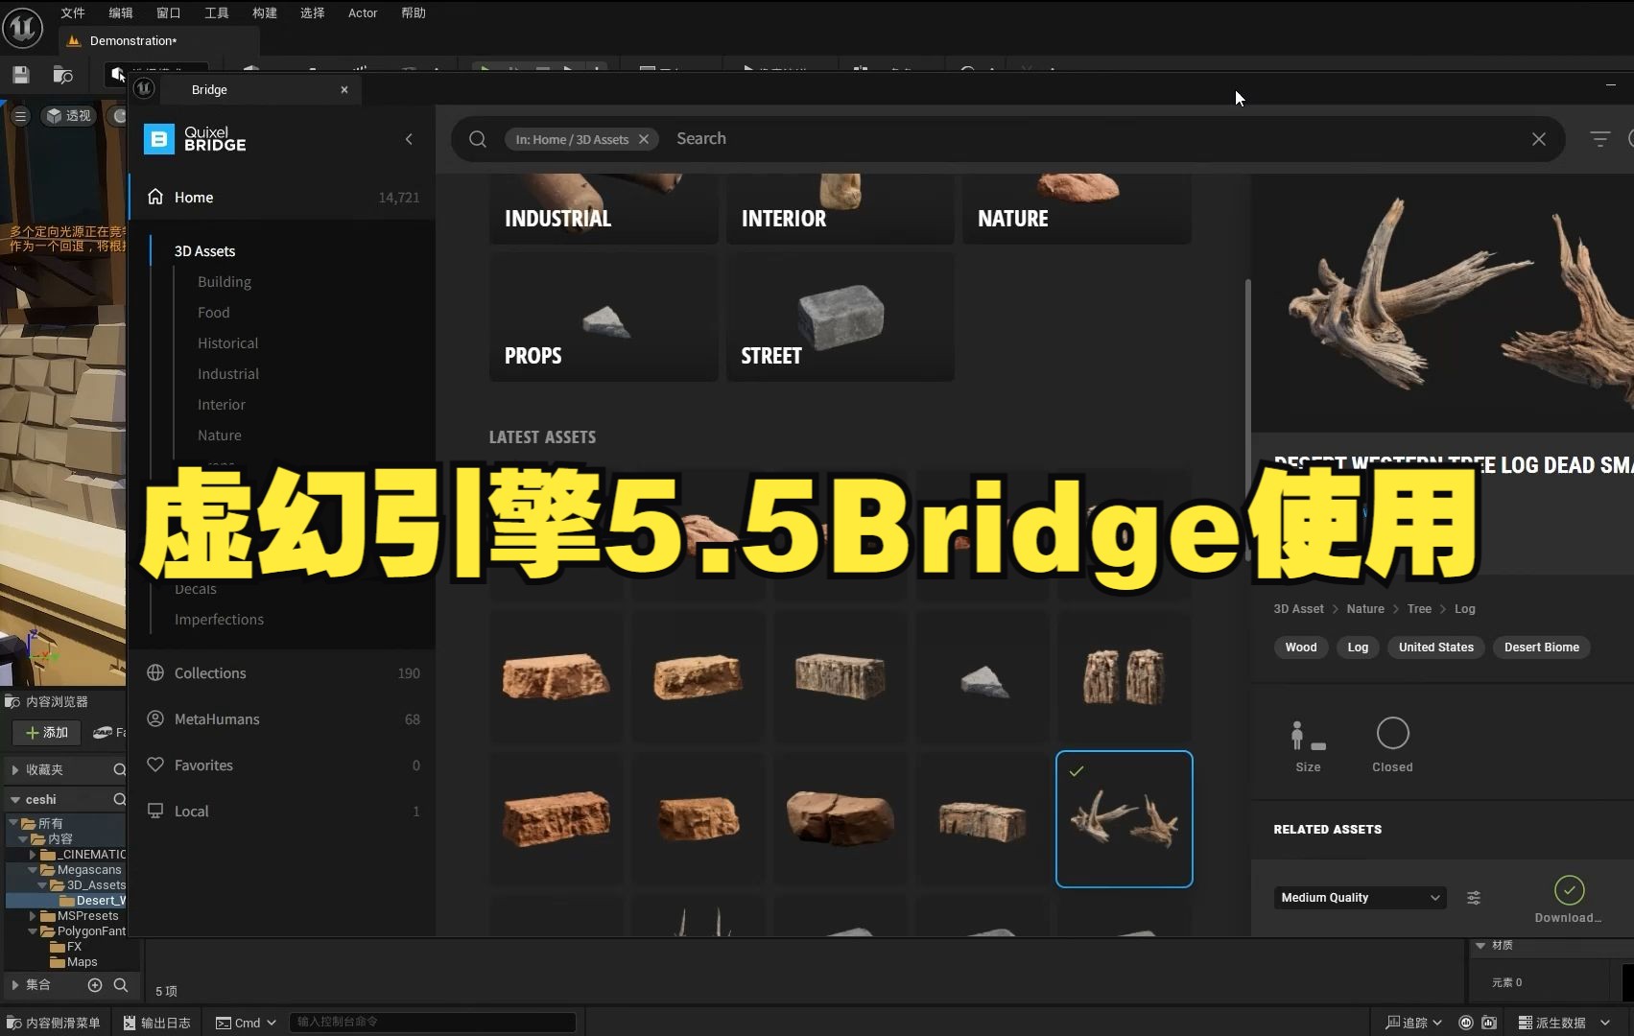Collapse Bridge sidebar with left chevron
The width and height of the screenshot is (1634, 1036).
click(x=409, y=139)
